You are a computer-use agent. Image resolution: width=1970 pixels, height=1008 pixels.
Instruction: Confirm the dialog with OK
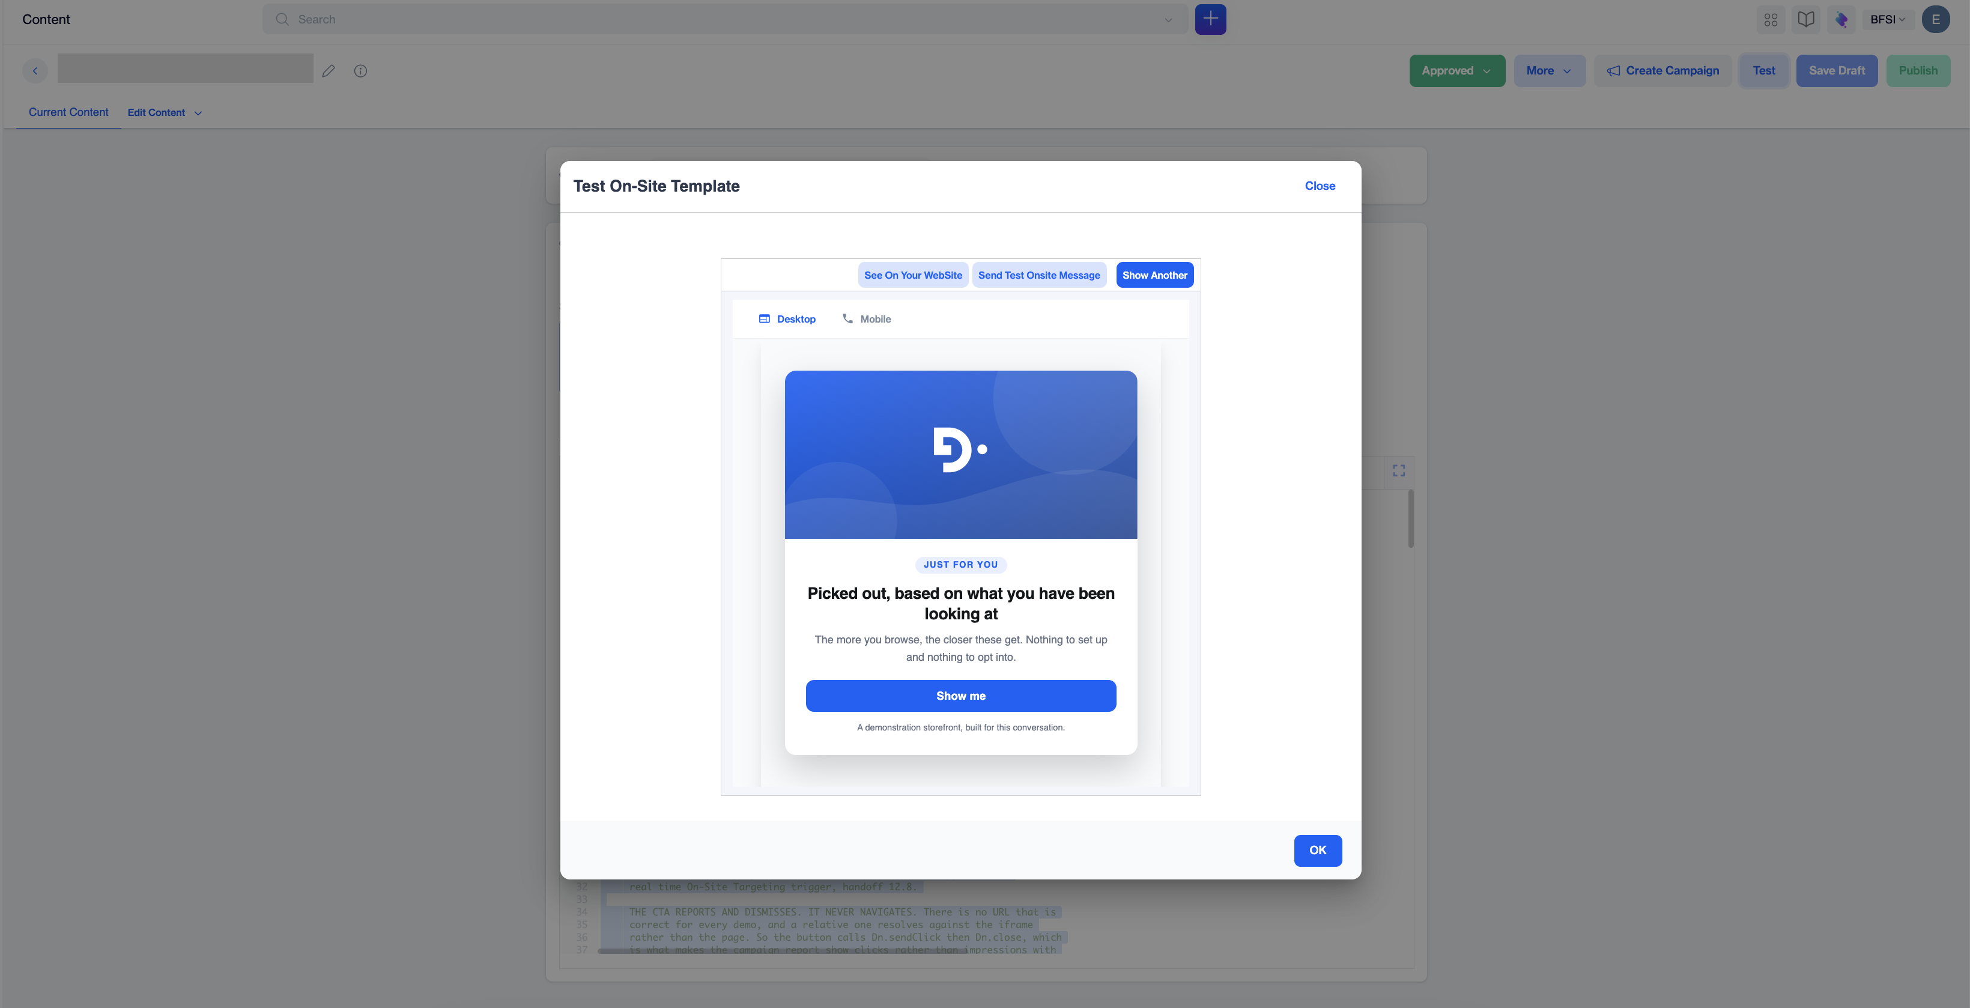coord(1318,851)
